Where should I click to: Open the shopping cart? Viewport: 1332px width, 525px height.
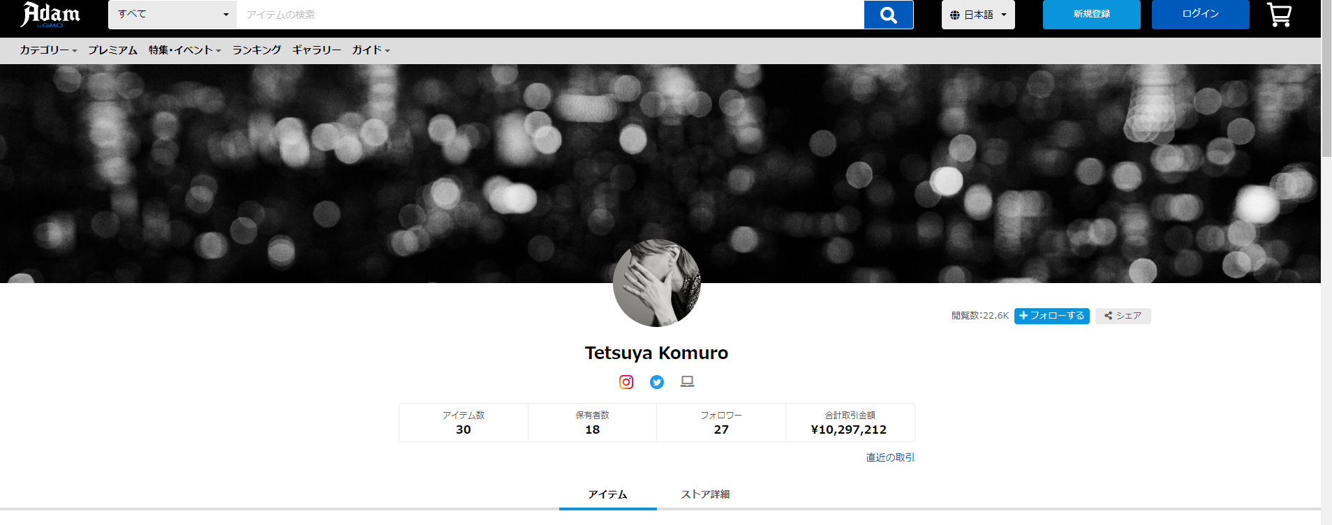coord(1278,15)
